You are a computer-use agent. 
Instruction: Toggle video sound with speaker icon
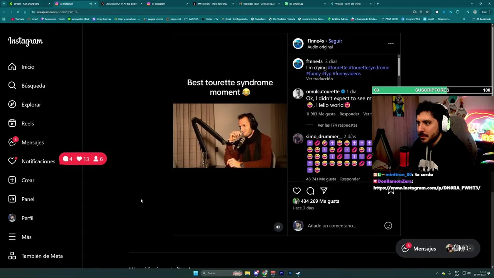[278, 227]
